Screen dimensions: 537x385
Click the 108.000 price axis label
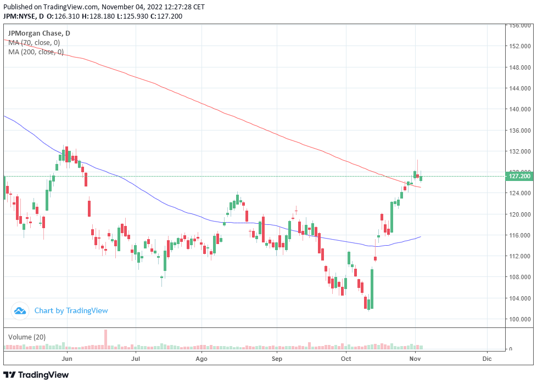[519, 277]
